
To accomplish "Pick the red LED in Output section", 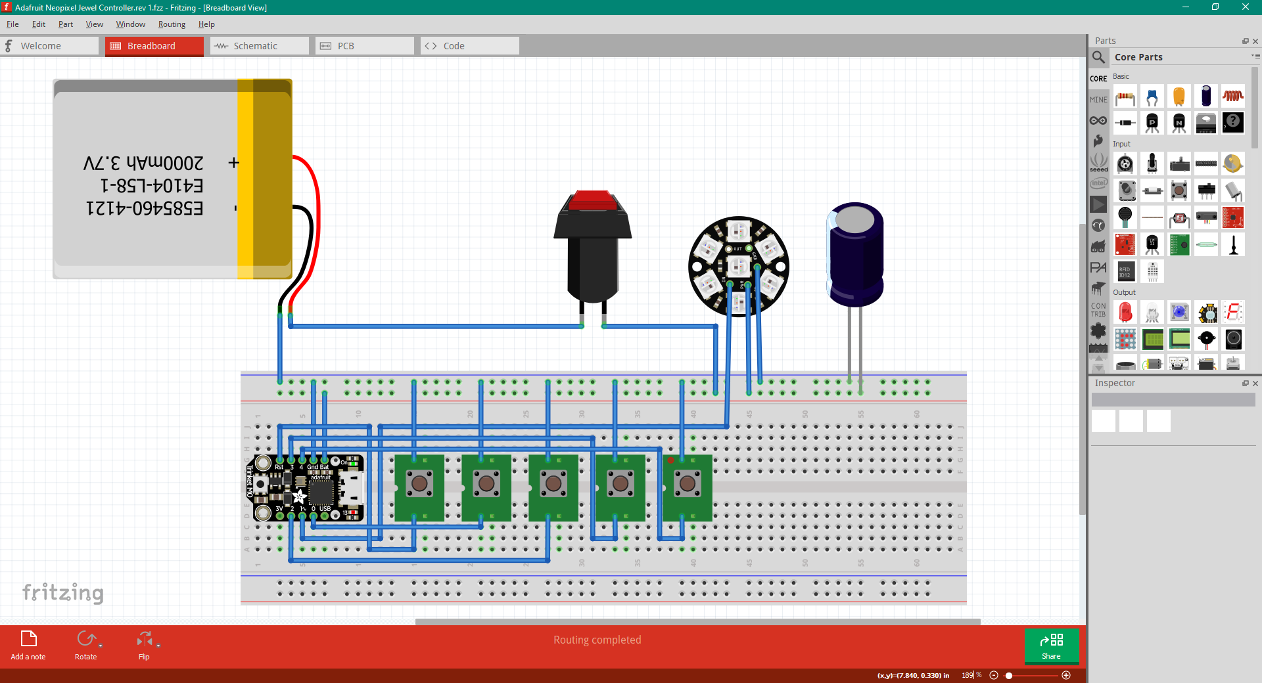I will [x=1125, y=313].
